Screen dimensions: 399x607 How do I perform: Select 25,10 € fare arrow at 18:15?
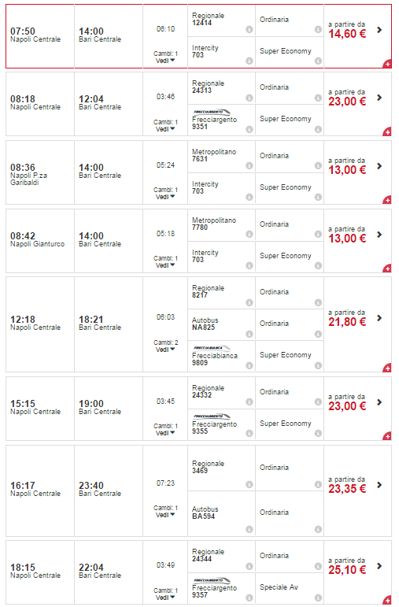(x=379, y=566)
